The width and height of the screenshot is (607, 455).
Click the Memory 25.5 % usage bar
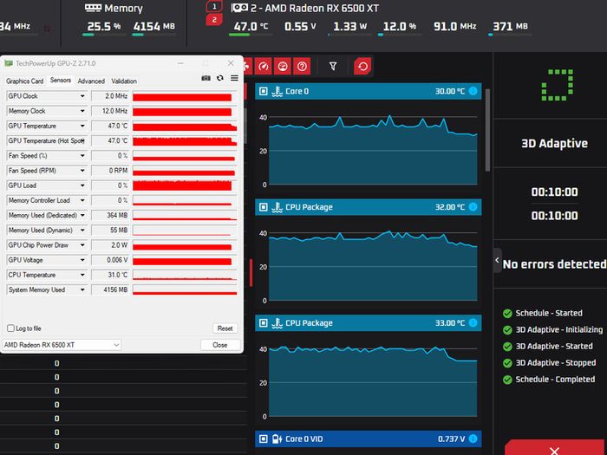(x=104, y=35)
